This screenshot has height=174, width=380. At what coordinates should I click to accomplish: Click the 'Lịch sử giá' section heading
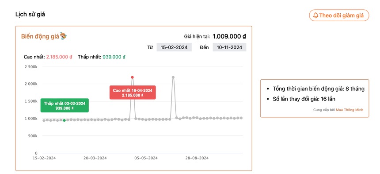pyautogui.click(x=30, y=14)
